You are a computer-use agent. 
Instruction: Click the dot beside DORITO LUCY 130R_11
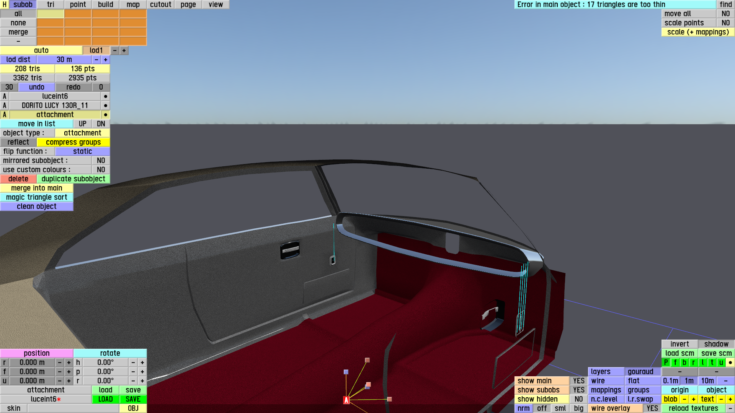coord(105,106)
